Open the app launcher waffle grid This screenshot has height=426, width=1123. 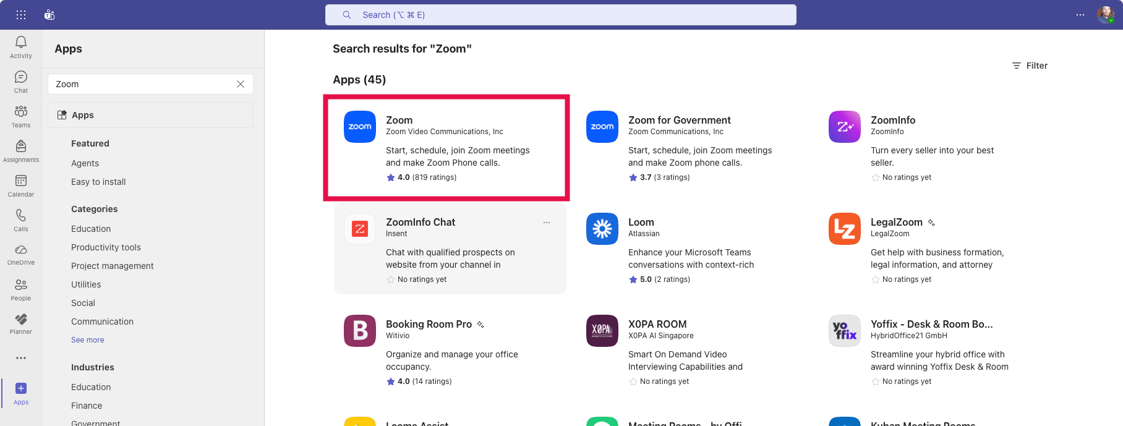(x=20, y=15)
